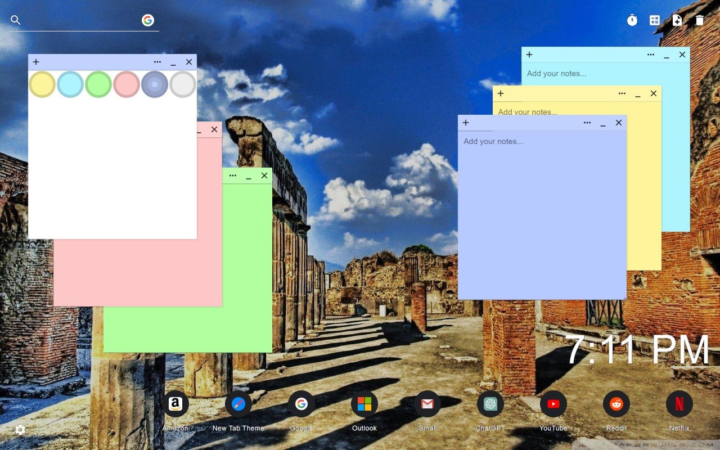Viewport: 720px width, 450px height.
Task: Choose the cyan color circle
Action: click(70, 84)
